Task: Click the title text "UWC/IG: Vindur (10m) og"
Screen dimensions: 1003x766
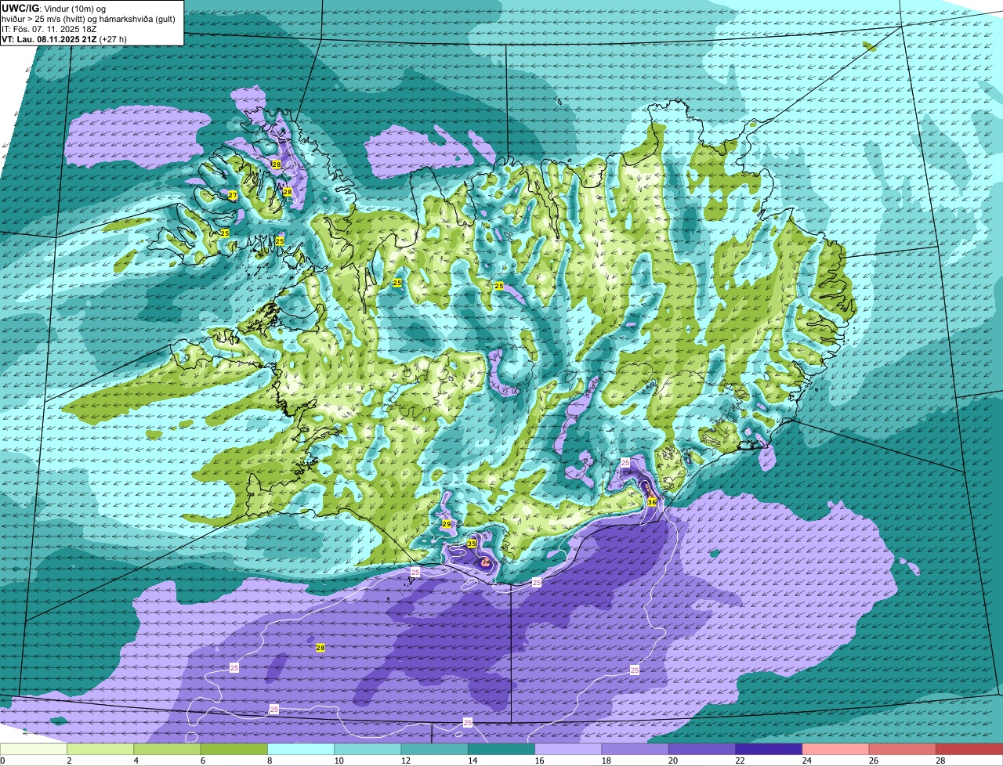Action: click(54, 7)
